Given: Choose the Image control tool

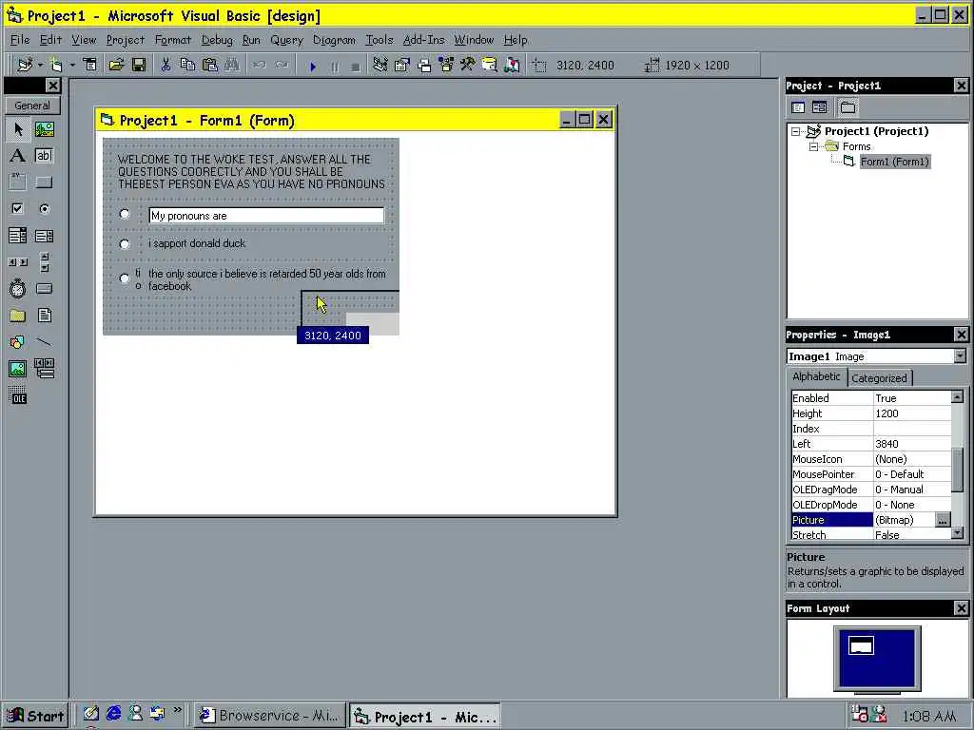Looking at the screenshot, I should pyautogui.click(x=18, y=369).
